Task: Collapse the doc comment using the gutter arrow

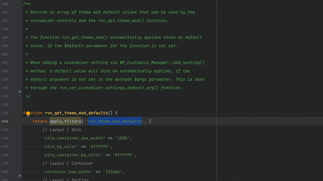Action: [20, 92]
